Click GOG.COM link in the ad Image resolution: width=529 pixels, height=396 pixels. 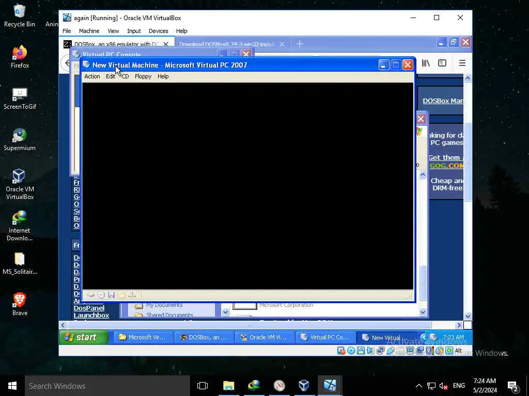(x=446, y=166)
